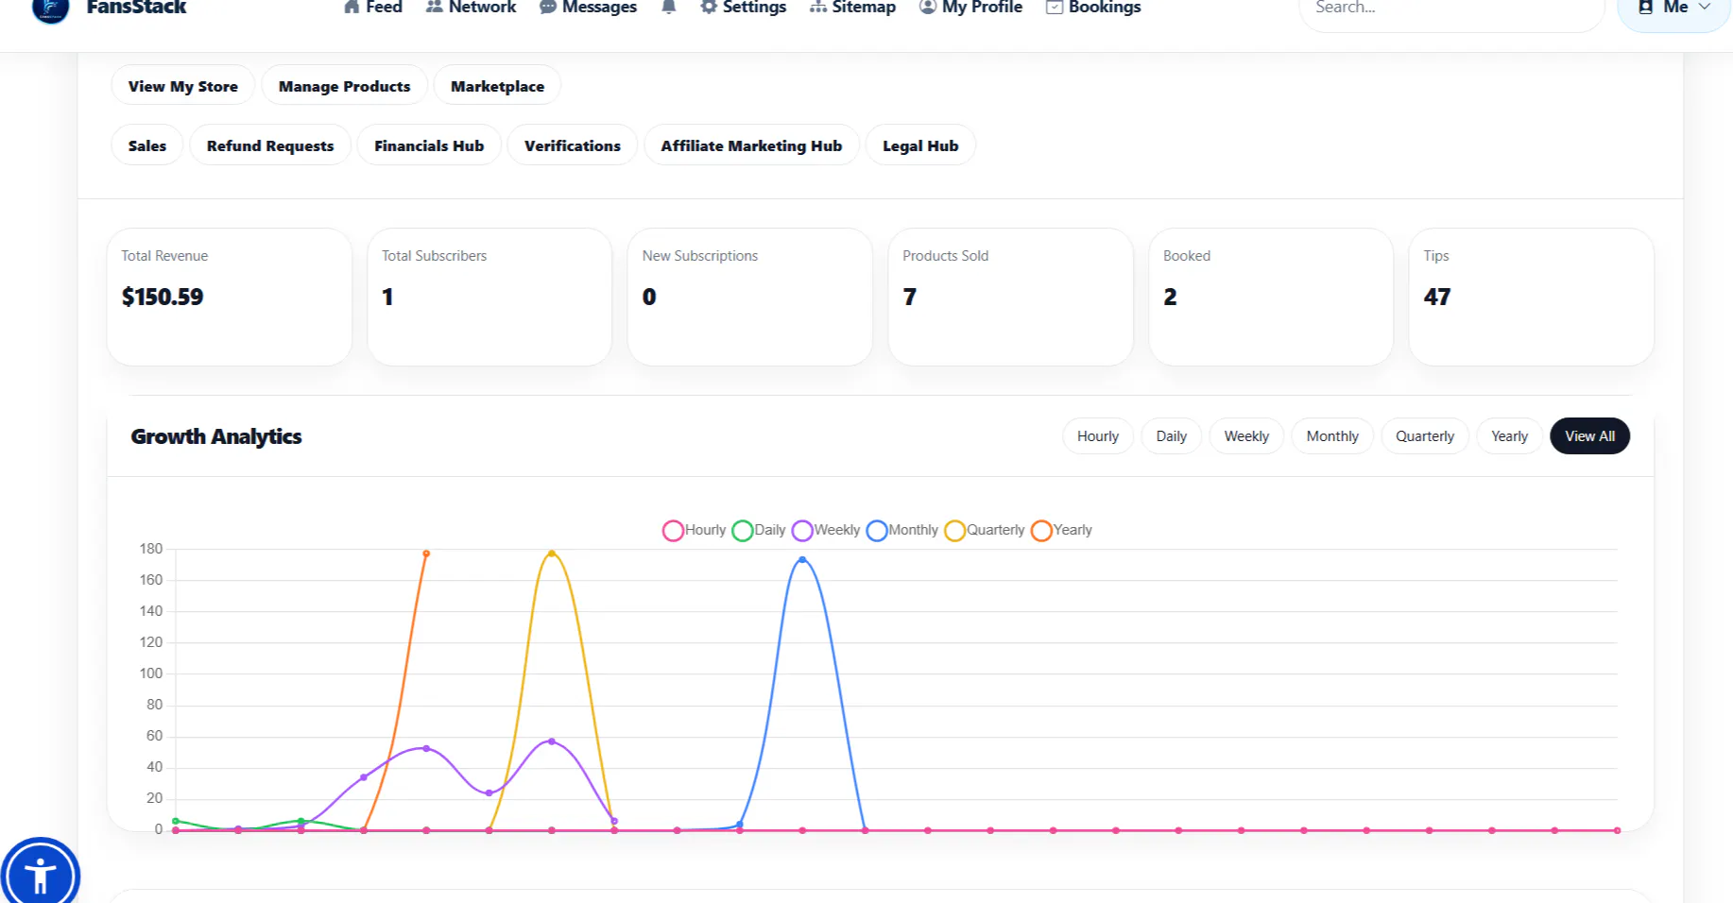The height and width of the screenshot is (903, 1733).
Task: Open Messages in the navbar
Action: coord(588,8)
